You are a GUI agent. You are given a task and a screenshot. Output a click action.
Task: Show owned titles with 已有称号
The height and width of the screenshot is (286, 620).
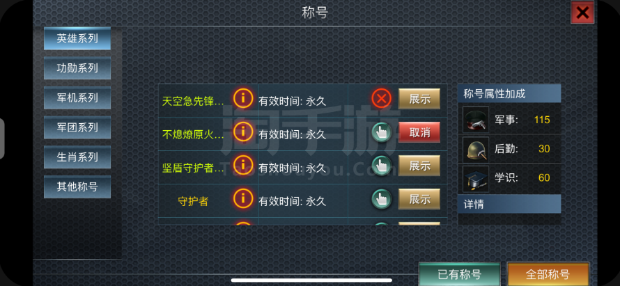[460, 274]
